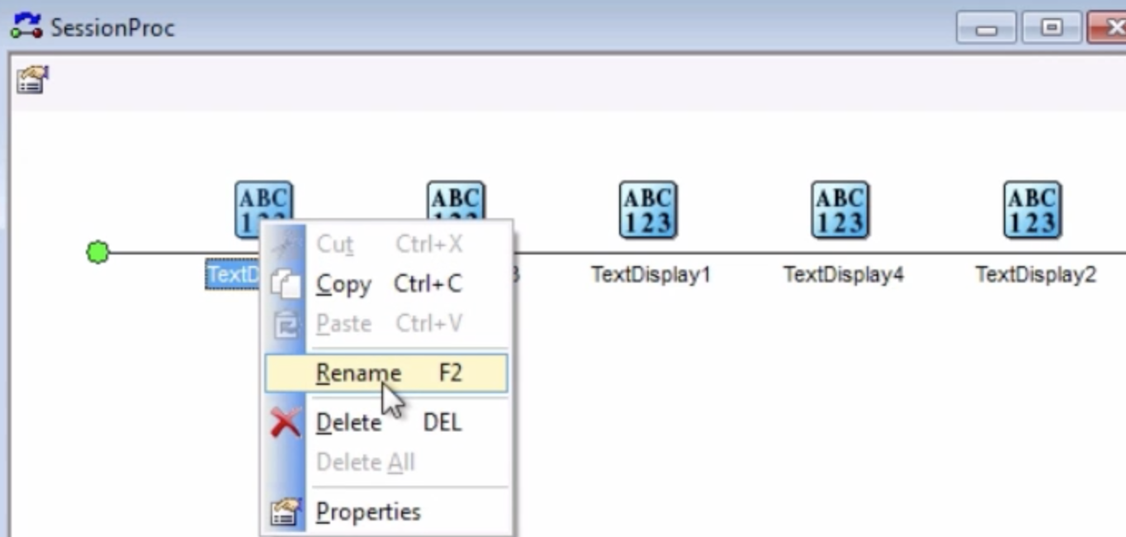This screenshot has height=537, width=1126.
Task: Maximize the SessionProc window
Action: pyautogui.click(x=1051, y=27)
